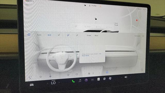This screenshot has height=93, width=165.
Task: Open the white card app icon in dock
Action: [x=98, y=79]
